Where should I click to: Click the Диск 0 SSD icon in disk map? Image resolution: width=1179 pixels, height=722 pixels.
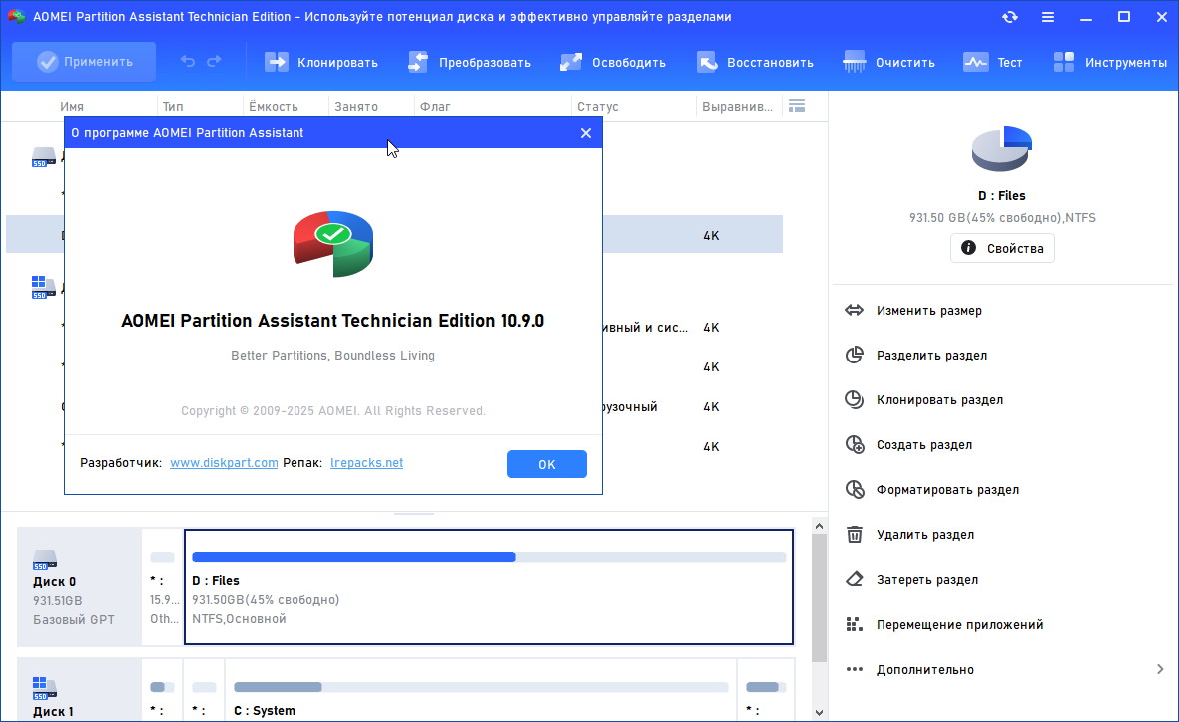click(44, 560)
